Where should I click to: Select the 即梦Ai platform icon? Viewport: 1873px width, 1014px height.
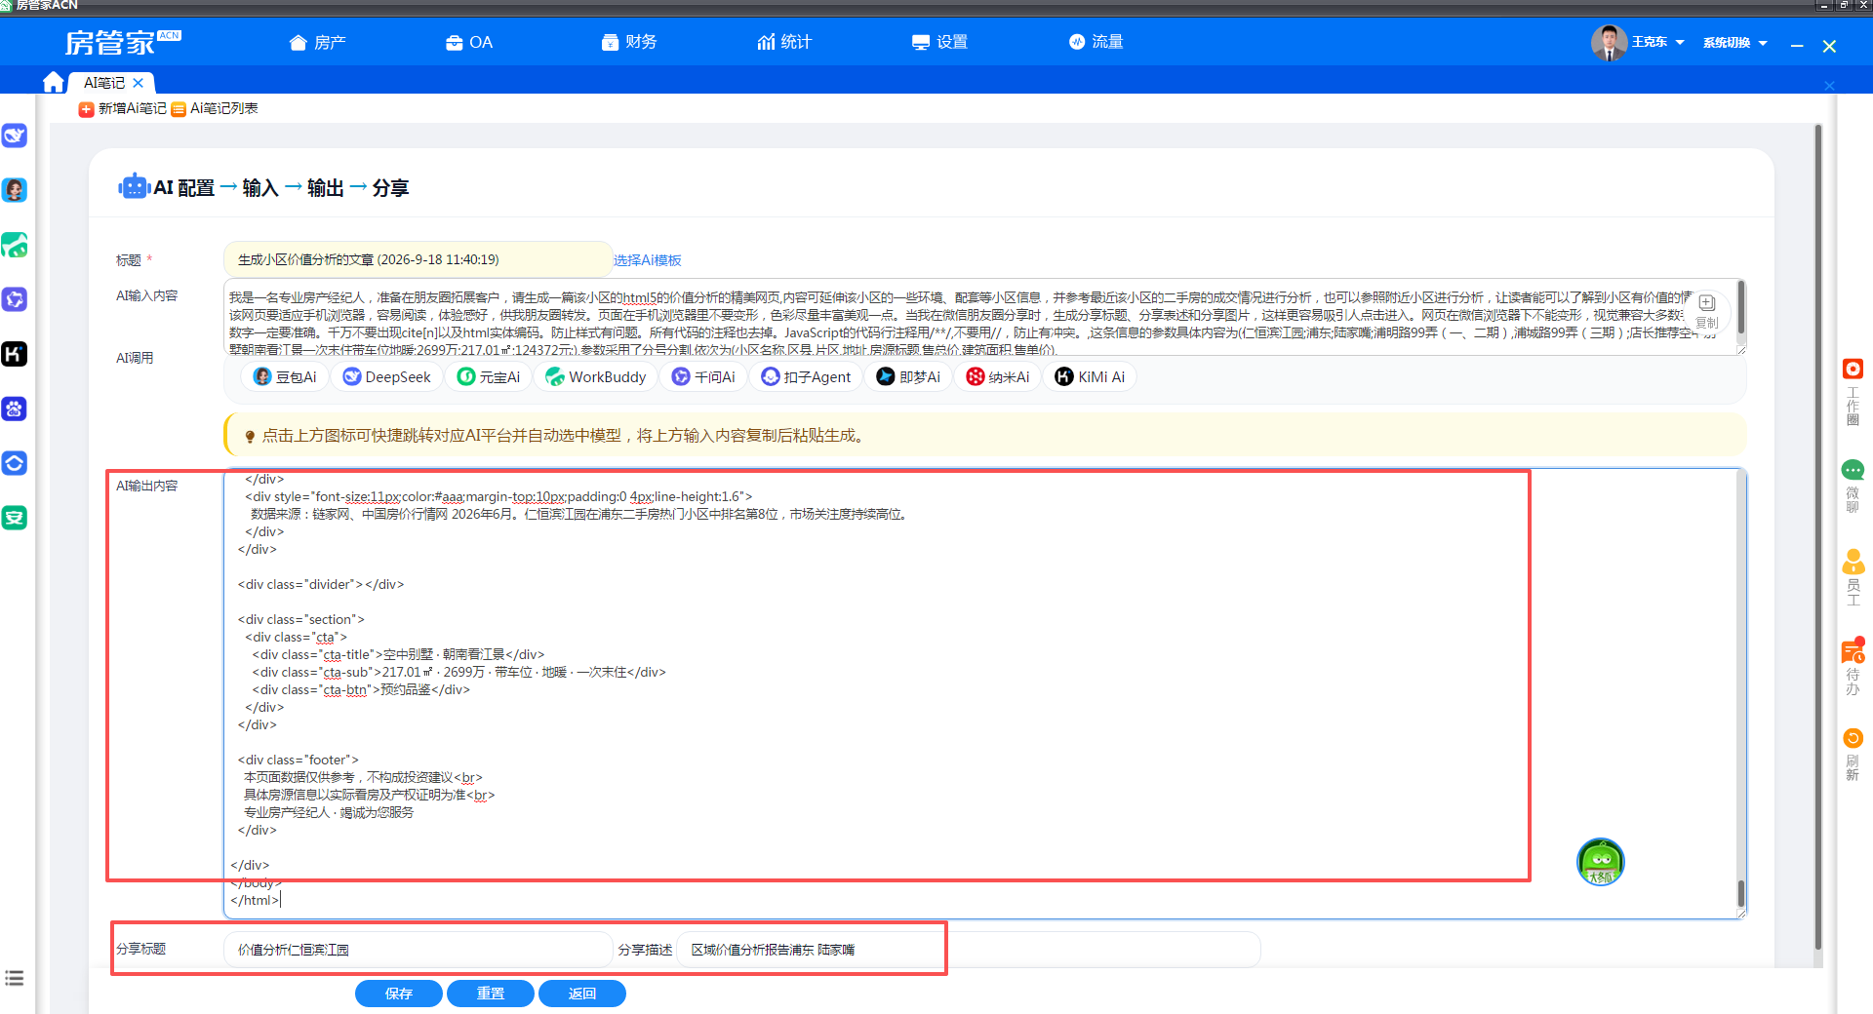tap(908, 377)
